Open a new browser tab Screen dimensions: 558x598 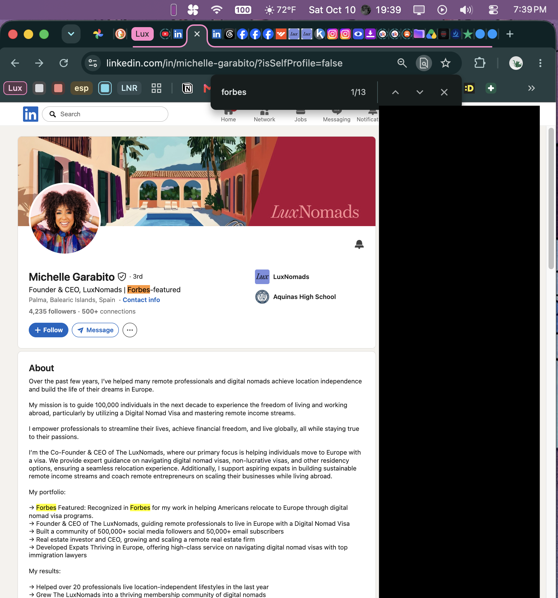click(x=510, y=34)
